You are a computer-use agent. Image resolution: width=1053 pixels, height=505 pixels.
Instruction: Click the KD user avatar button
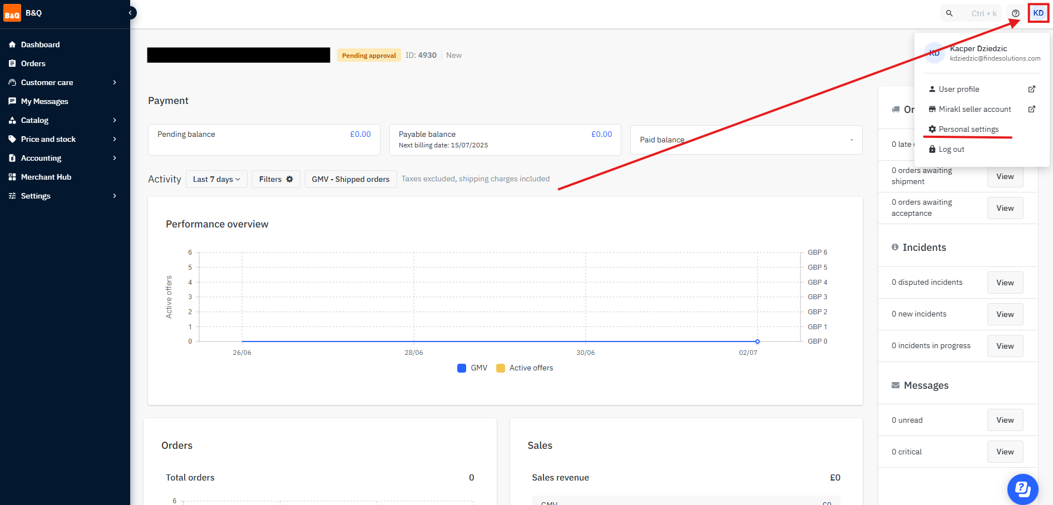tap(1038, 13)
